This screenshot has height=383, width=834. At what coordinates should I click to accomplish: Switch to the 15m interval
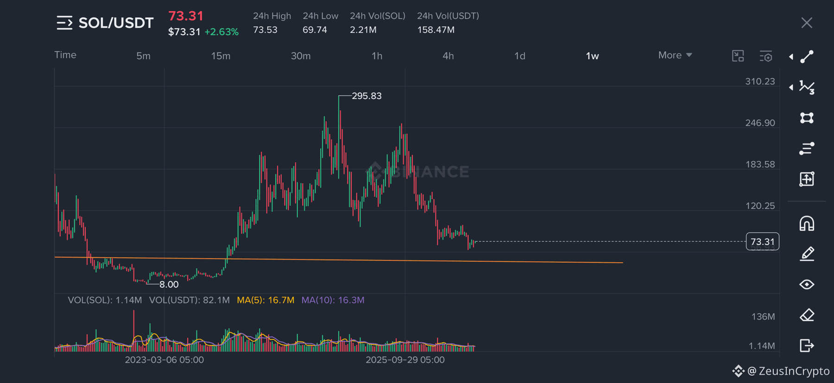[x=221, y=56]
